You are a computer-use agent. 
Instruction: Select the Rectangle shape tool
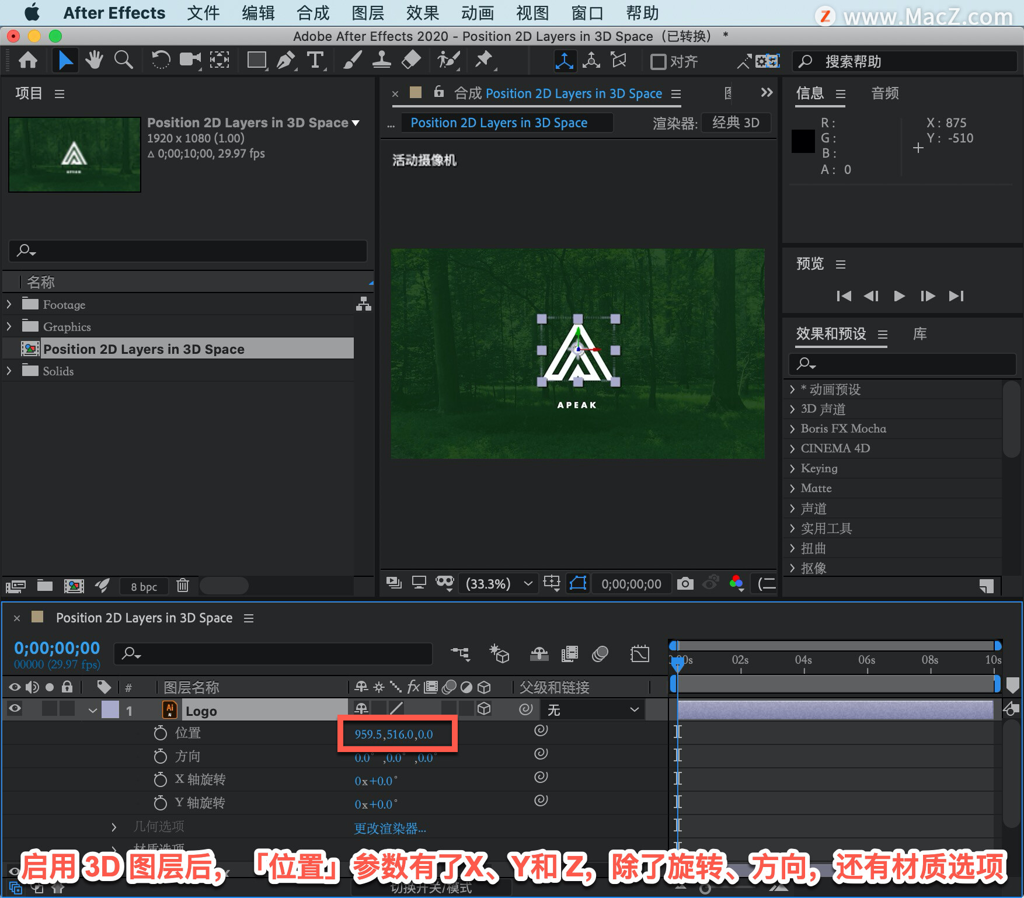pyautogui.click(x=257, y=60)
